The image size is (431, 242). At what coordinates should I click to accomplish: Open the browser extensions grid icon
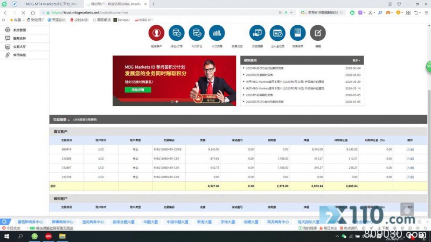pos(408,12)
